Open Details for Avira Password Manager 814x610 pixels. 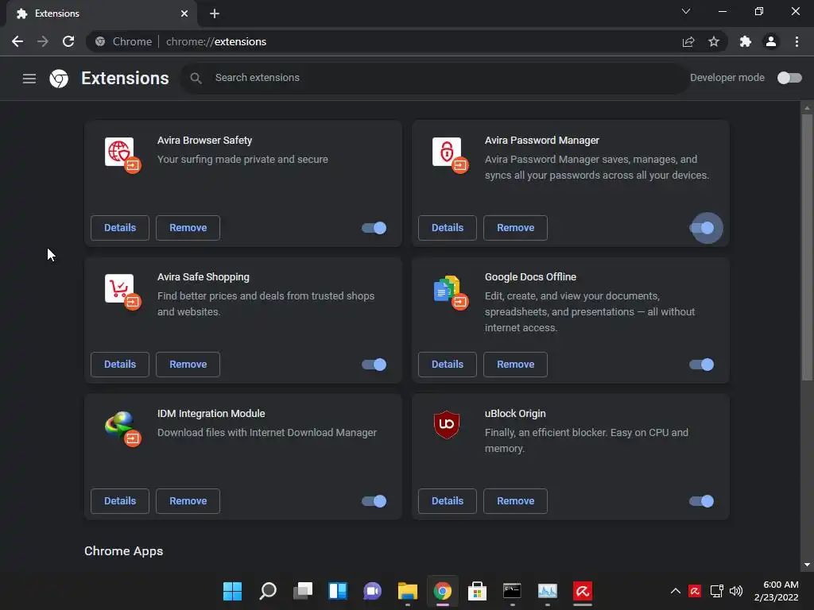tap(448, 228)
